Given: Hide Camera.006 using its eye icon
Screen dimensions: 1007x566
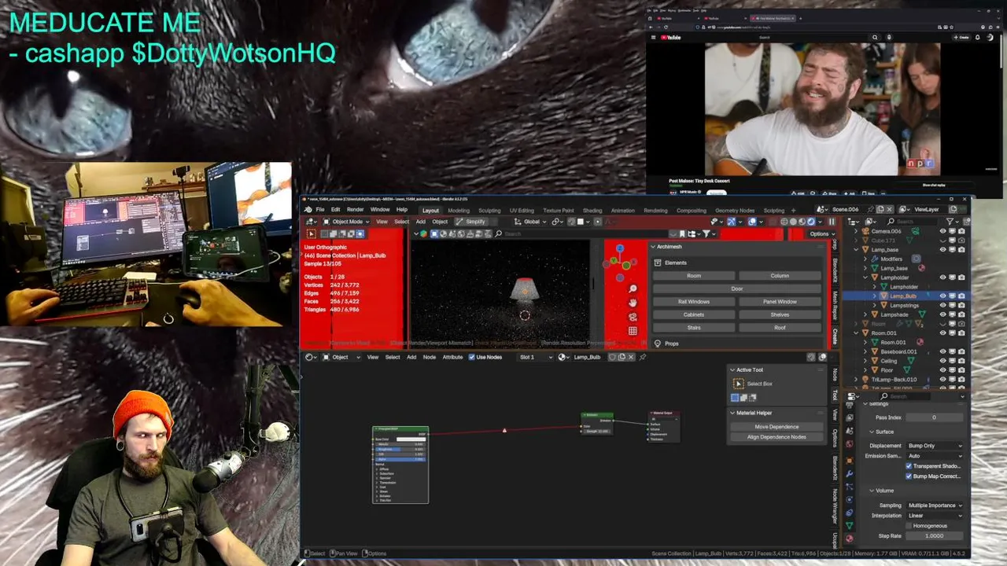Looking at the screenshot, I should 942,231.
